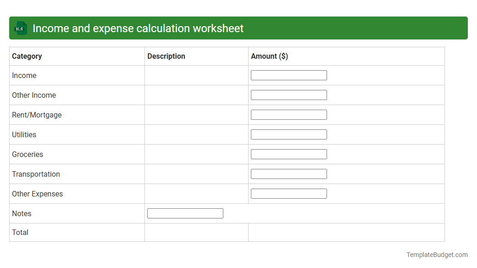Click the empty Total amount cell

click(346, 232)
